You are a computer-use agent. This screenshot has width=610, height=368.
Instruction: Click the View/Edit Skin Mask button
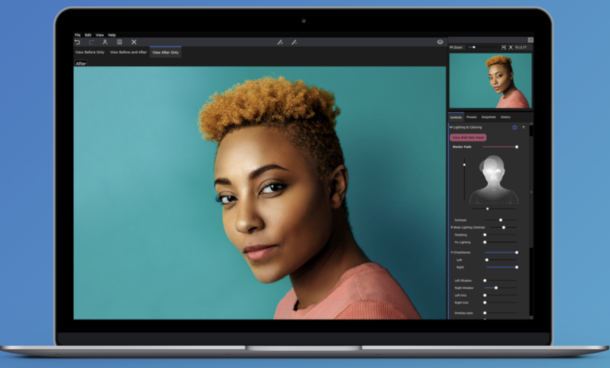click(468, 138)
